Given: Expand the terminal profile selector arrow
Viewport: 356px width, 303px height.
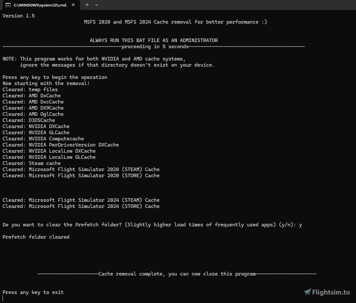Looking at the screenshot, I should point(96,5).
